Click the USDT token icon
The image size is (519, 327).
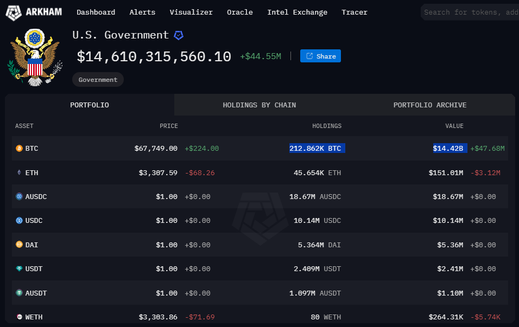(19, 268)
